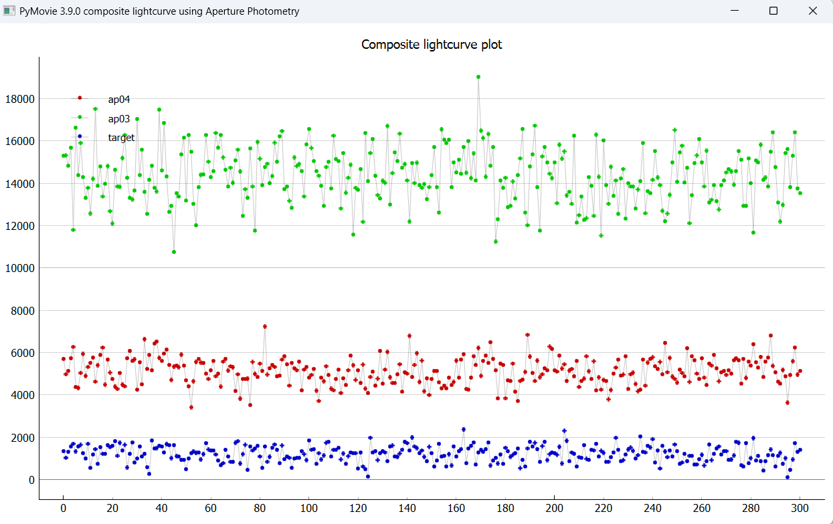Click the 8000 y-axis tick label

click(23, 311)
